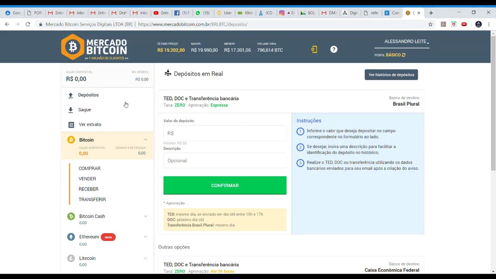Click the Depósitos upload icon

(71, 95)
